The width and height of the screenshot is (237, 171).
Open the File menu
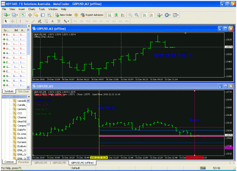pyautogui.click(x=4, y=9)
